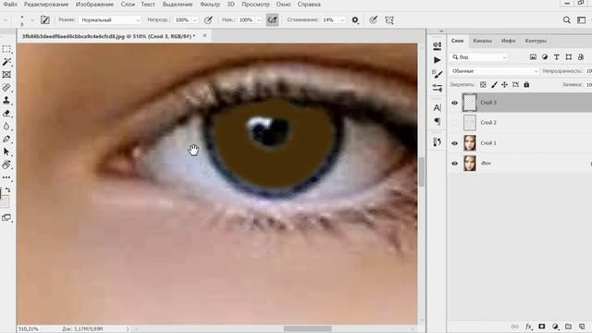Open the Character panel icon
The image size is (592, 333).
[x=438, y=108]
